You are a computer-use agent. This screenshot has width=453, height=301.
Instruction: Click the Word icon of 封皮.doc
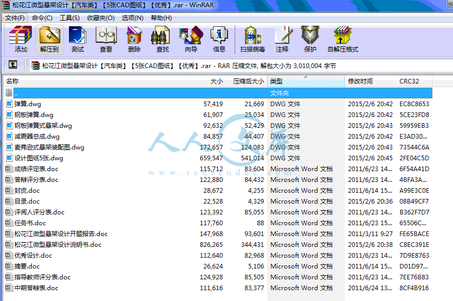click(9, 190)
